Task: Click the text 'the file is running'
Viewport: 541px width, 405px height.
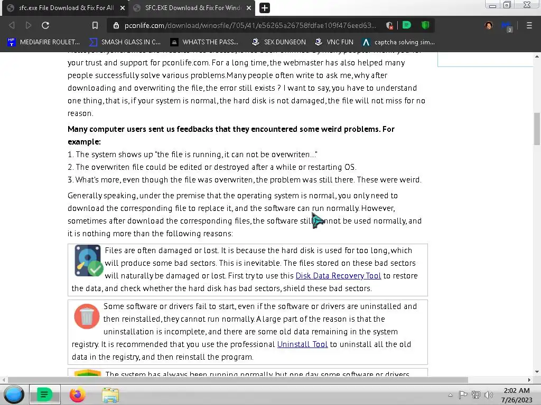Action: tap(190, 155)
